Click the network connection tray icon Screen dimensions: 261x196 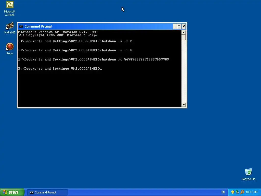tap(237, 192)
